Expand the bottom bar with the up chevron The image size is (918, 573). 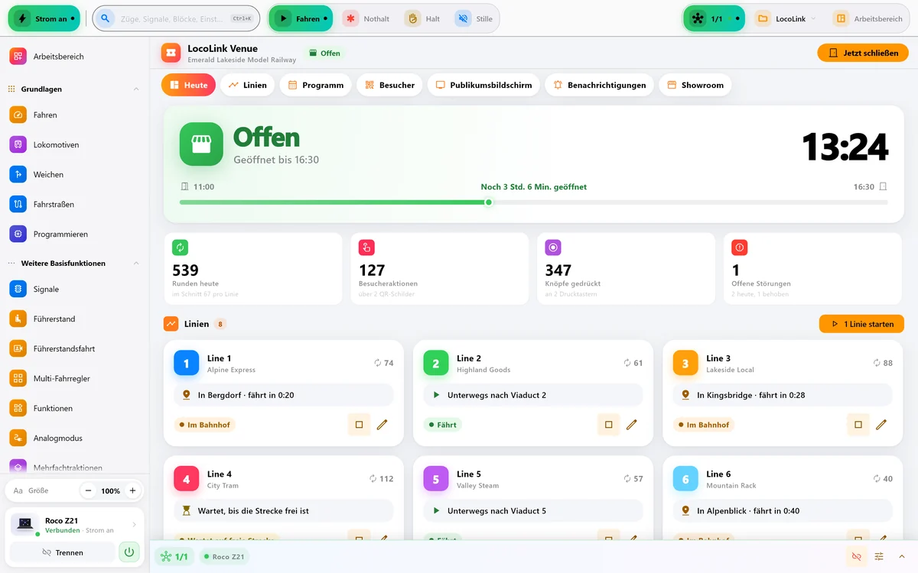tap(902, 557)
